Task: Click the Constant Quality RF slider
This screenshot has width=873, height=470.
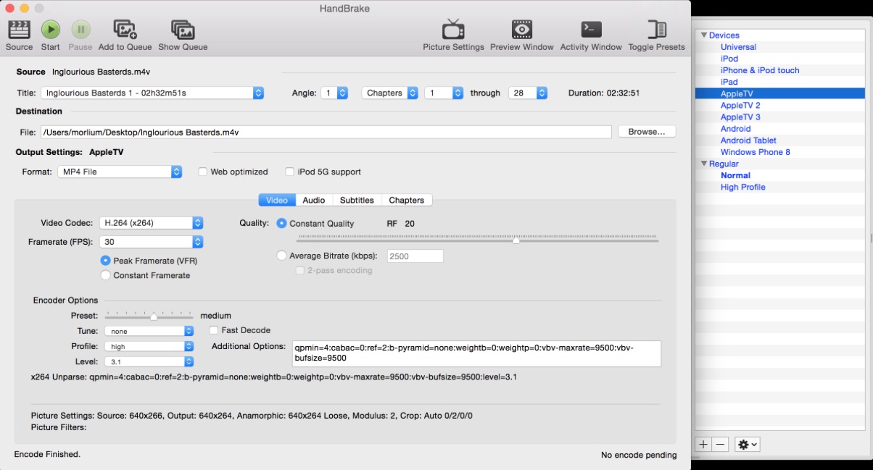Action: 477,239
